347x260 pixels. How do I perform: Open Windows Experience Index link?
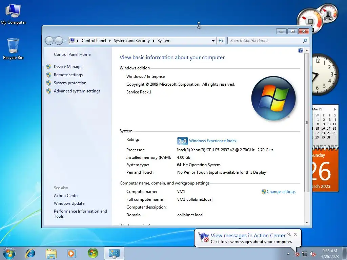pos(213,141)
